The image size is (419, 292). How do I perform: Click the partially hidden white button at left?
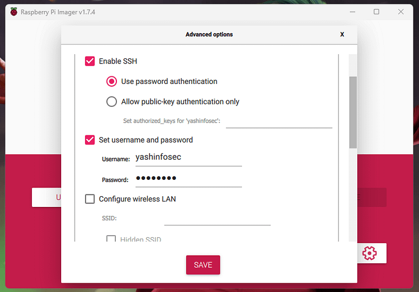click(x=47, y=197)
